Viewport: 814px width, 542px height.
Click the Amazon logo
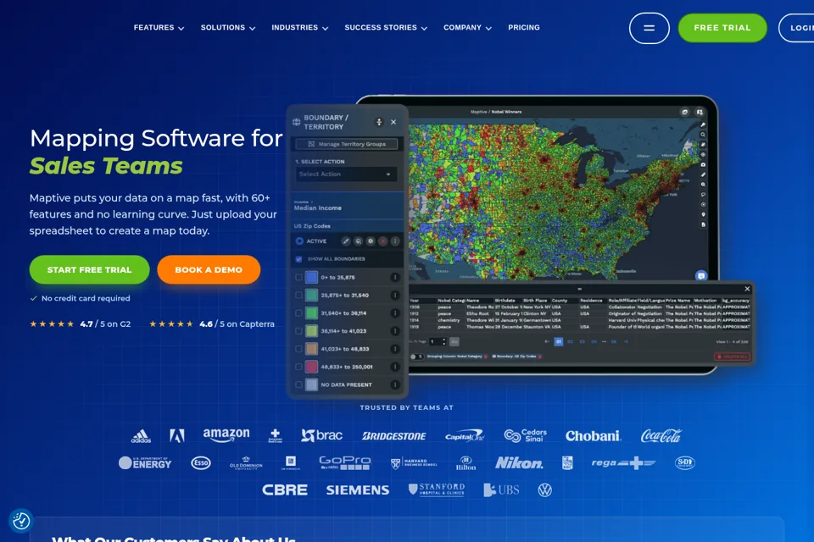[x=226, y=434]
